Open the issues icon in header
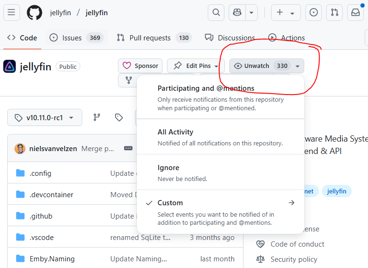368x268 pixels. pyautogui.click(x=313, y=13)
